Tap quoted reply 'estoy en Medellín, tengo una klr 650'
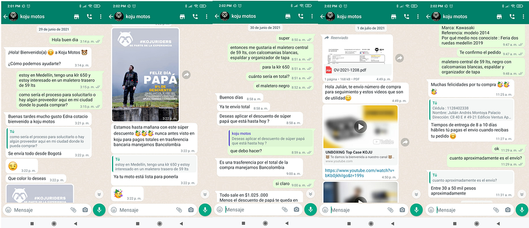The height and width of the screenshot is (228, 529). point(154,165)
